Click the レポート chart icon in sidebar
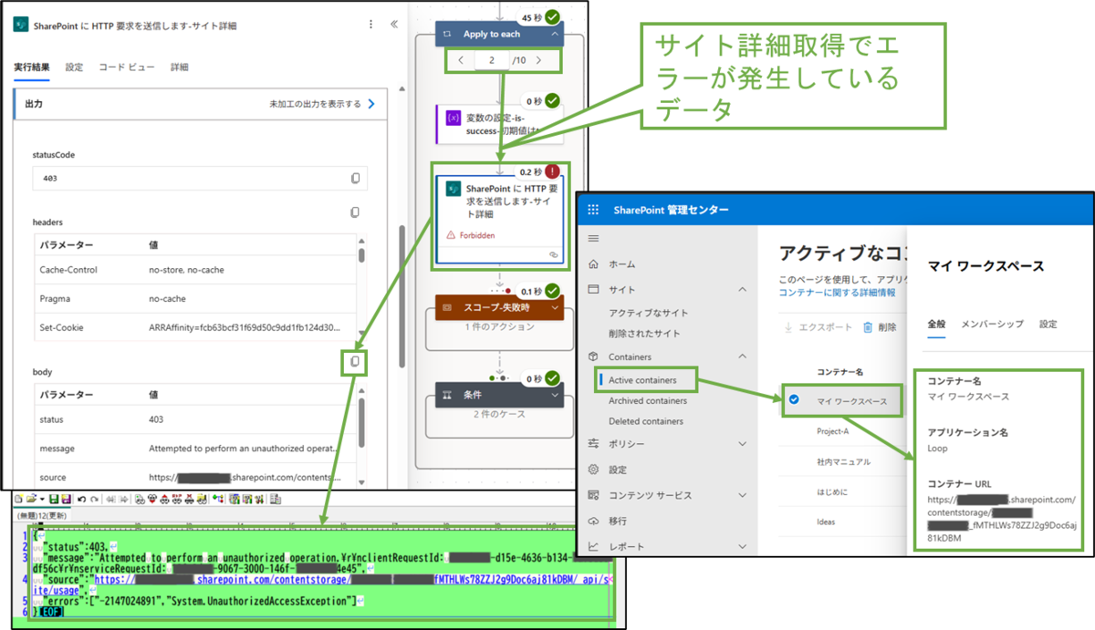1095x630 pixels. pos(594,546)
